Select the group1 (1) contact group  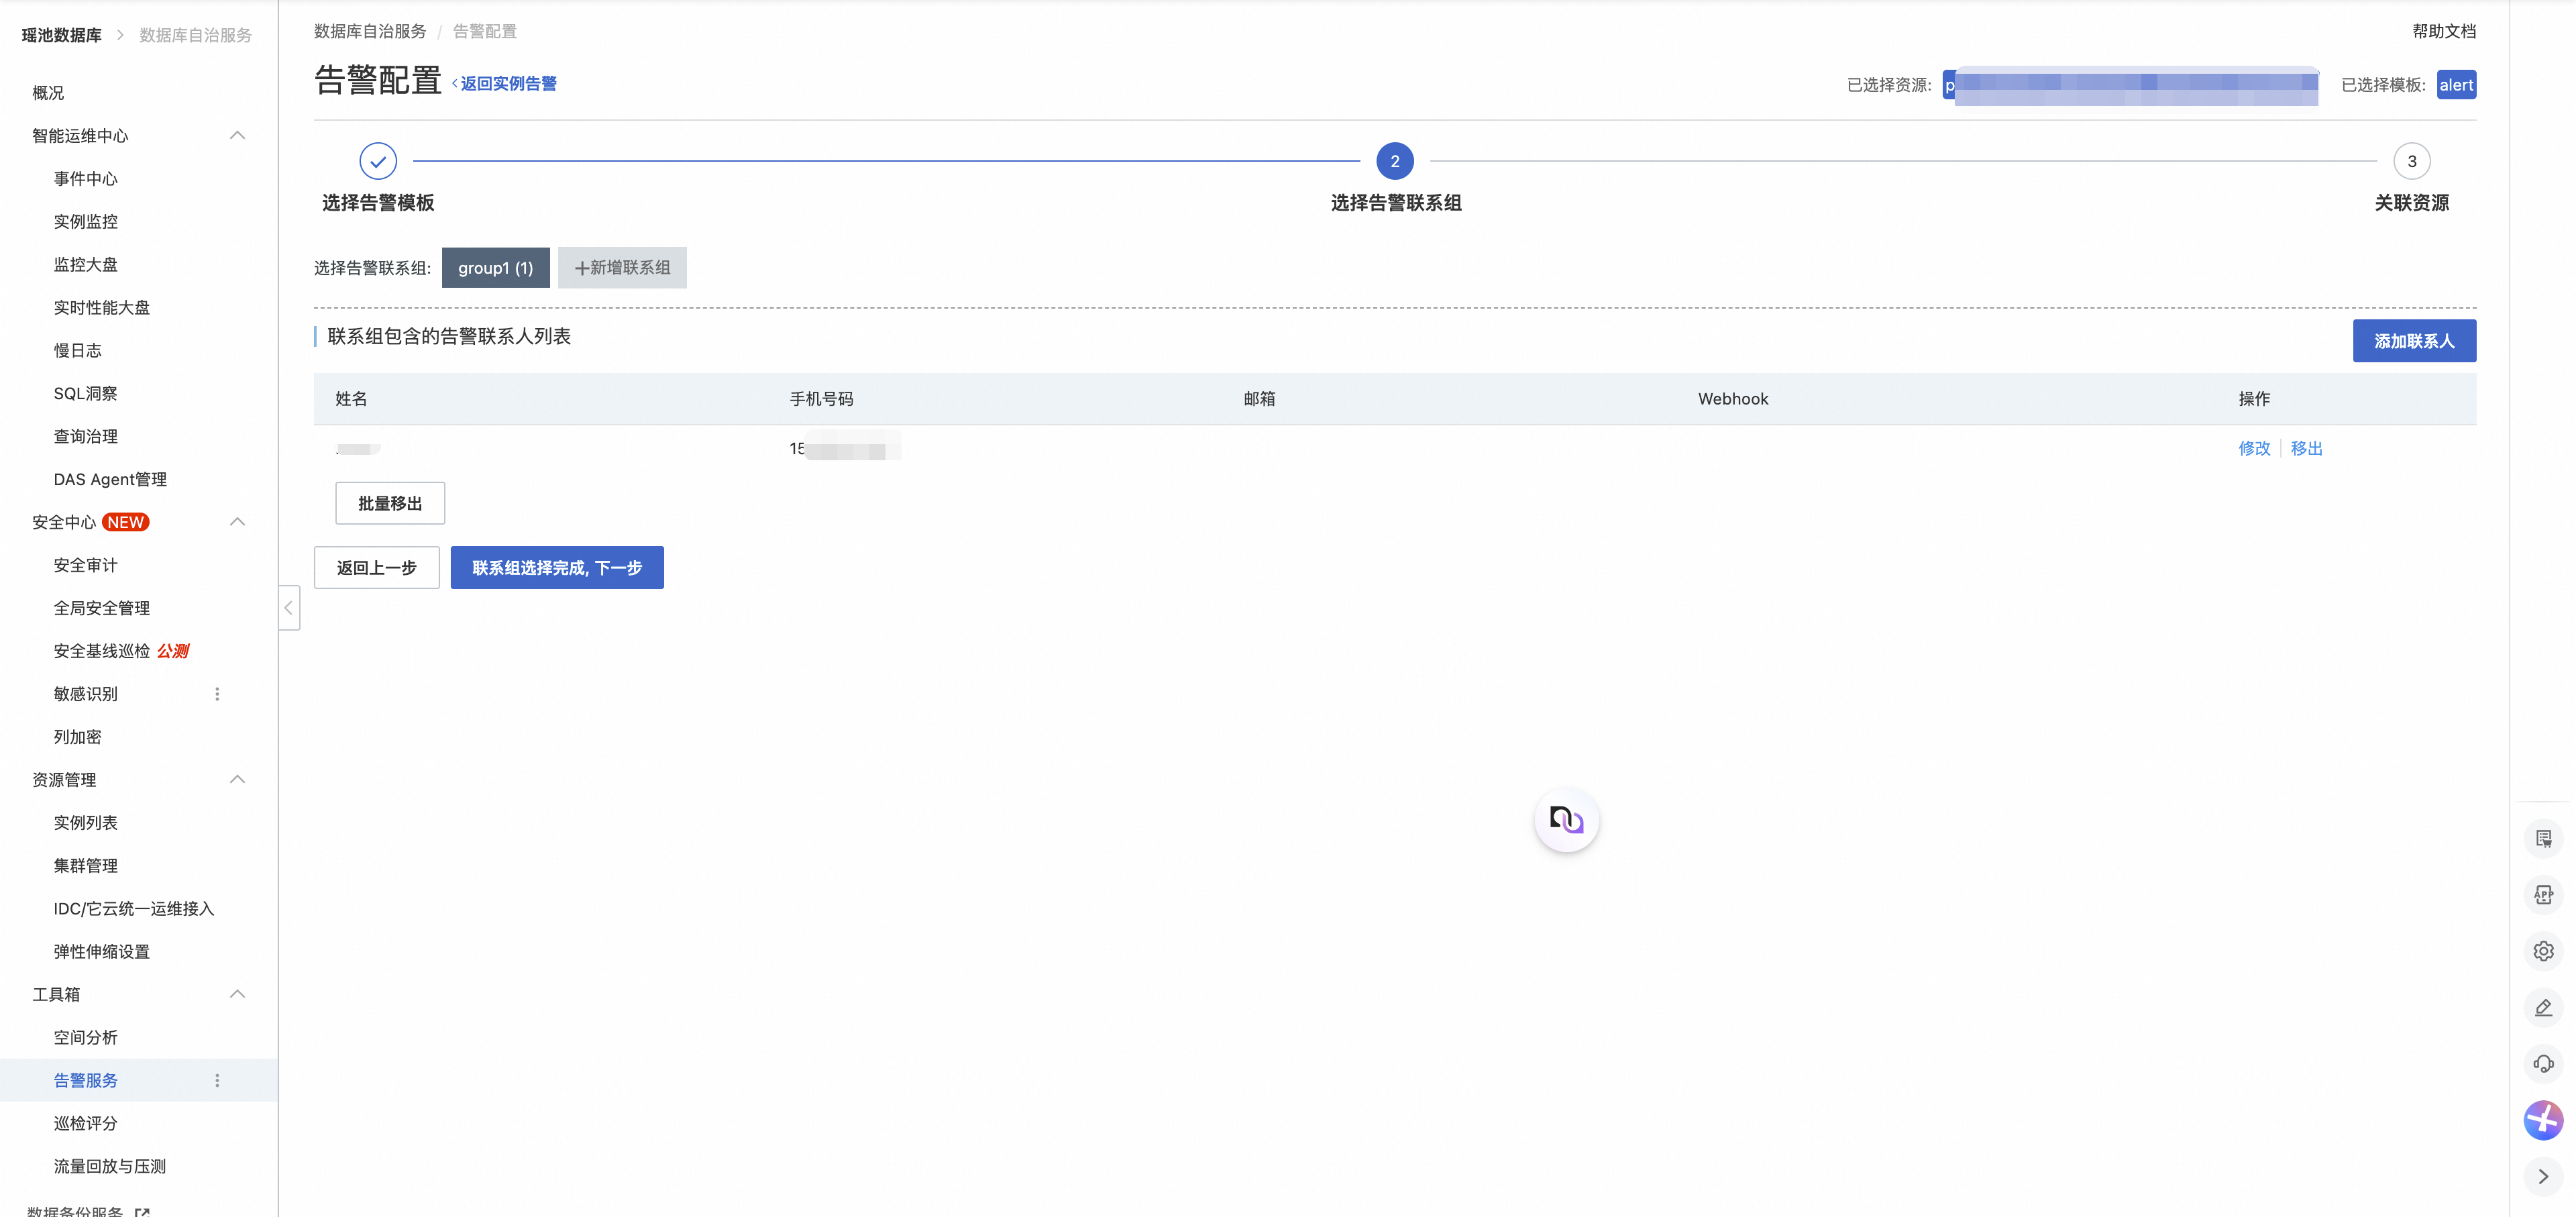tap(495, 268)
